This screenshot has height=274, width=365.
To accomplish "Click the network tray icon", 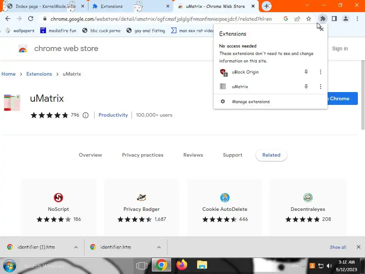I will coord(321,266).
